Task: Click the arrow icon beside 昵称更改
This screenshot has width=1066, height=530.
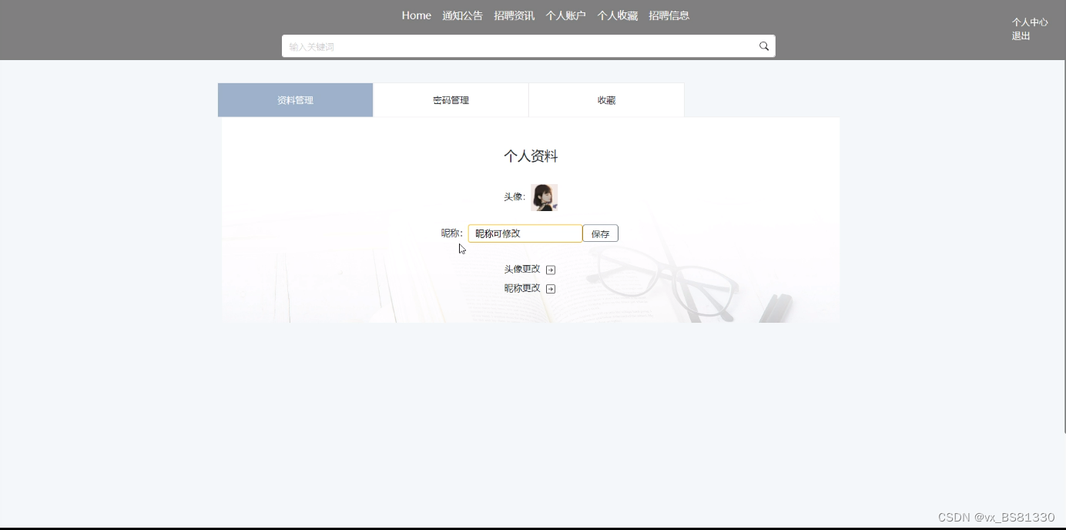Action: (551, 289)
